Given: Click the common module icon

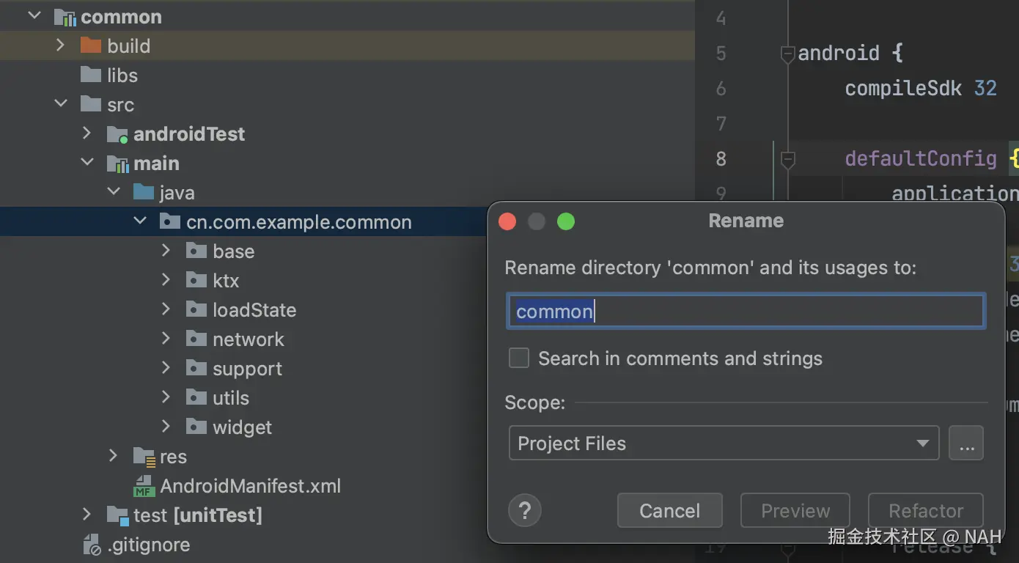Looking at the screenshot, I should point(65,17).
